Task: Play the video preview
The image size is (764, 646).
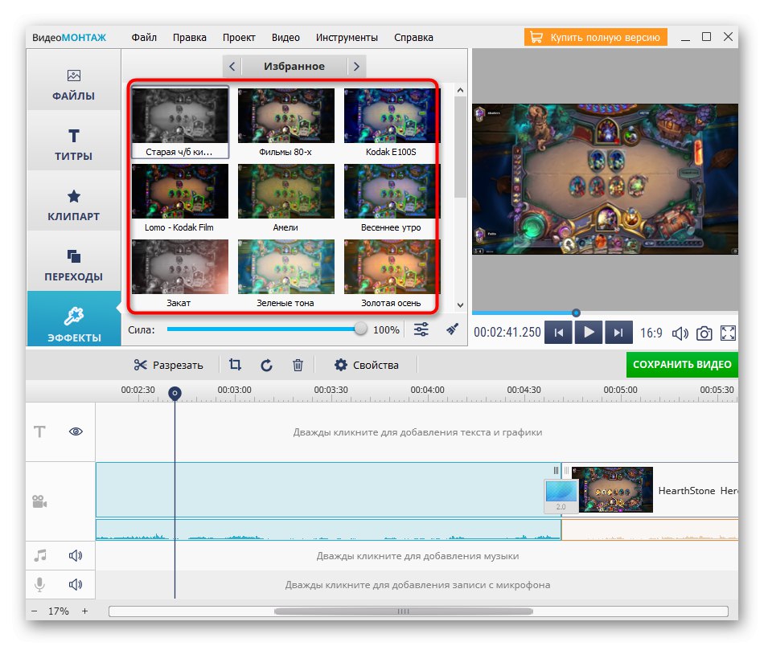Action: [x=589, y=333]
